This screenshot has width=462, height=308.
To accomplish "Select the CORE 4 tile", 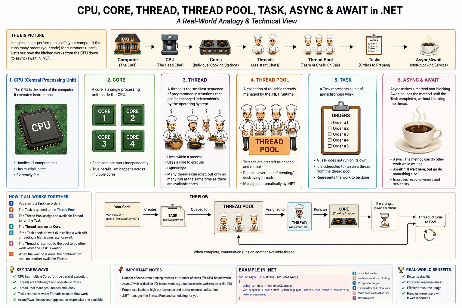I will tap(132, 141).
